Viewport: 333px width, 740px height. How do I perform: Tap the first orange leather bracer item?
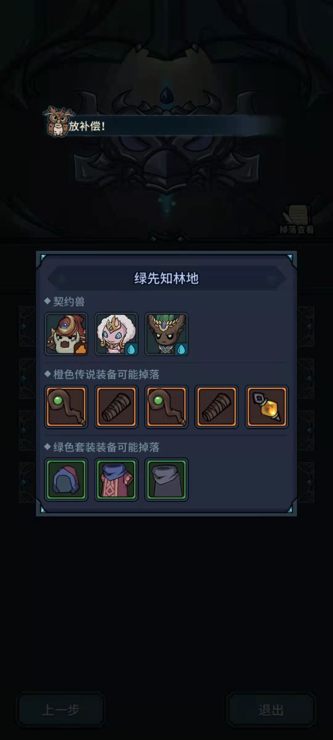tap(117, 407)
